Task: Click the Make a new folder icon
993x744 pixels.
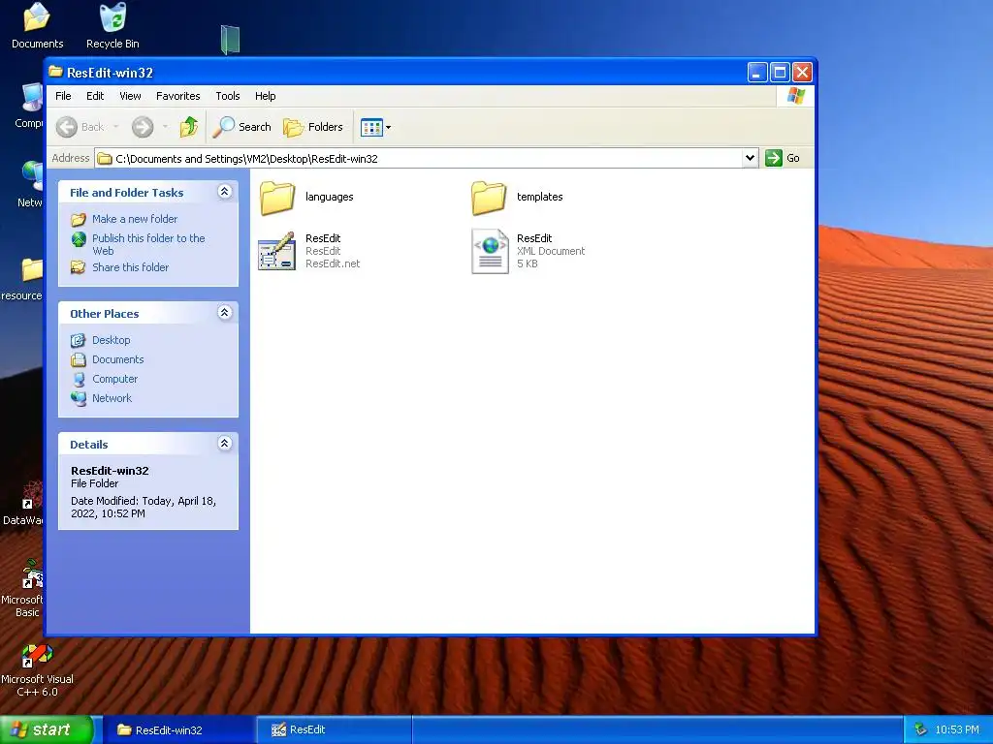Action: pyautogui.click(x=79, y=220)
